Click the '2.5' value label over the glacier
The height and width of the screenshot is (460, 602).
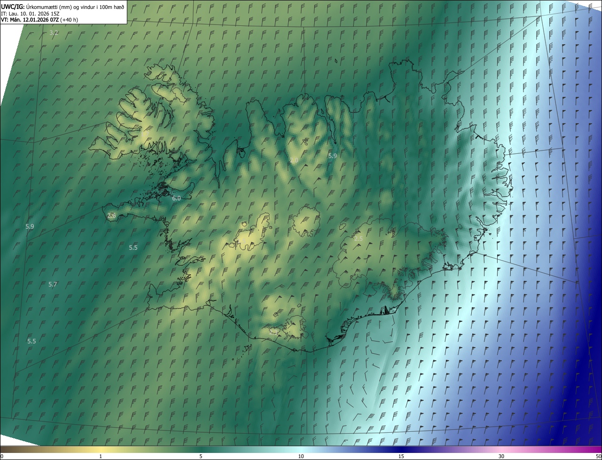[x=358, y=239]
